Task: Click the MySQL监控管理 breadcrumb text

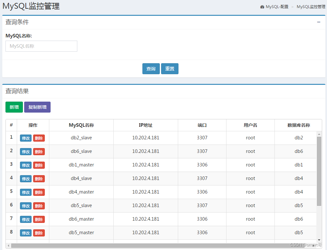Action: pos(311,7)
